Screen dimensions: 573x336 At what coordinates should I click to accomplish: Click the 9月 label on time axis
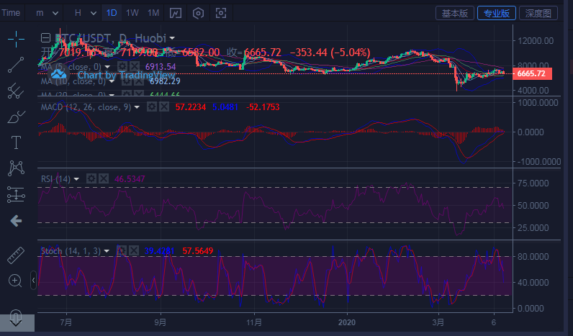point(160,322)
